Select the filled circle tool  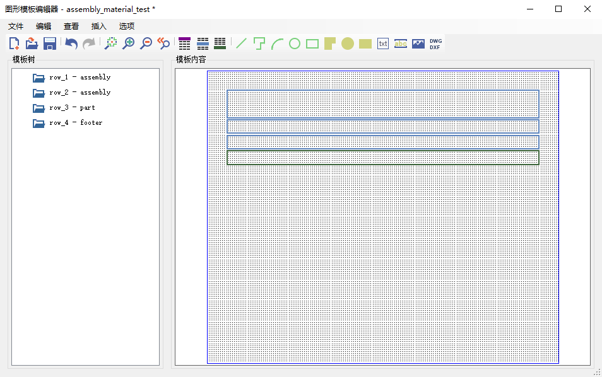[348, 43]
